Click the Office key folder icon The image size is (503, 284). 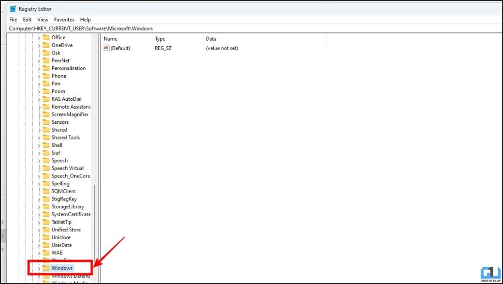pos(46,37)
